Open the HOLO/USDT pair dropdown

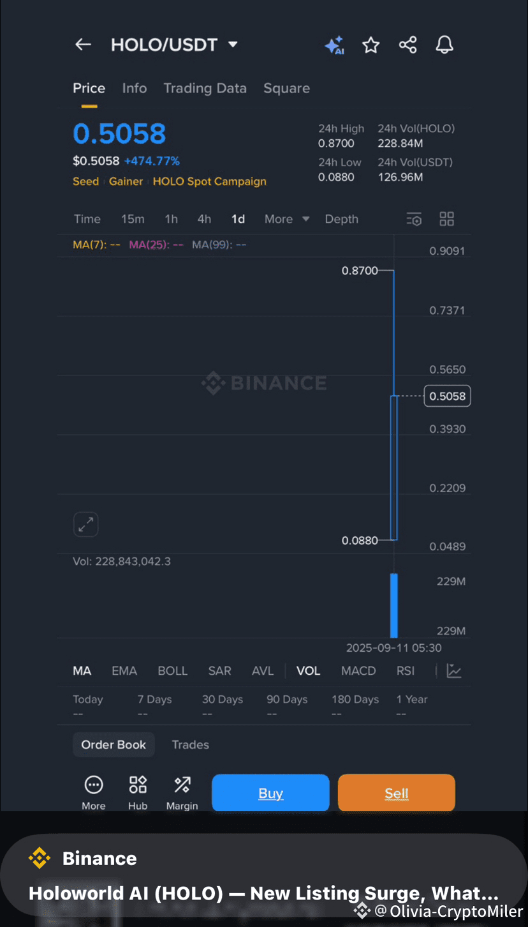(x=233, y=45)
